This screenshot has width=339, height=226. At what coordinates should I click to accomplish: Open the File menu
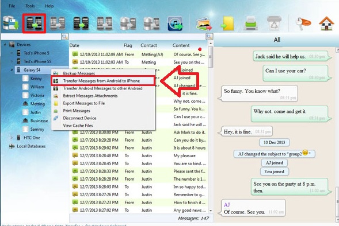pos(12,6)
